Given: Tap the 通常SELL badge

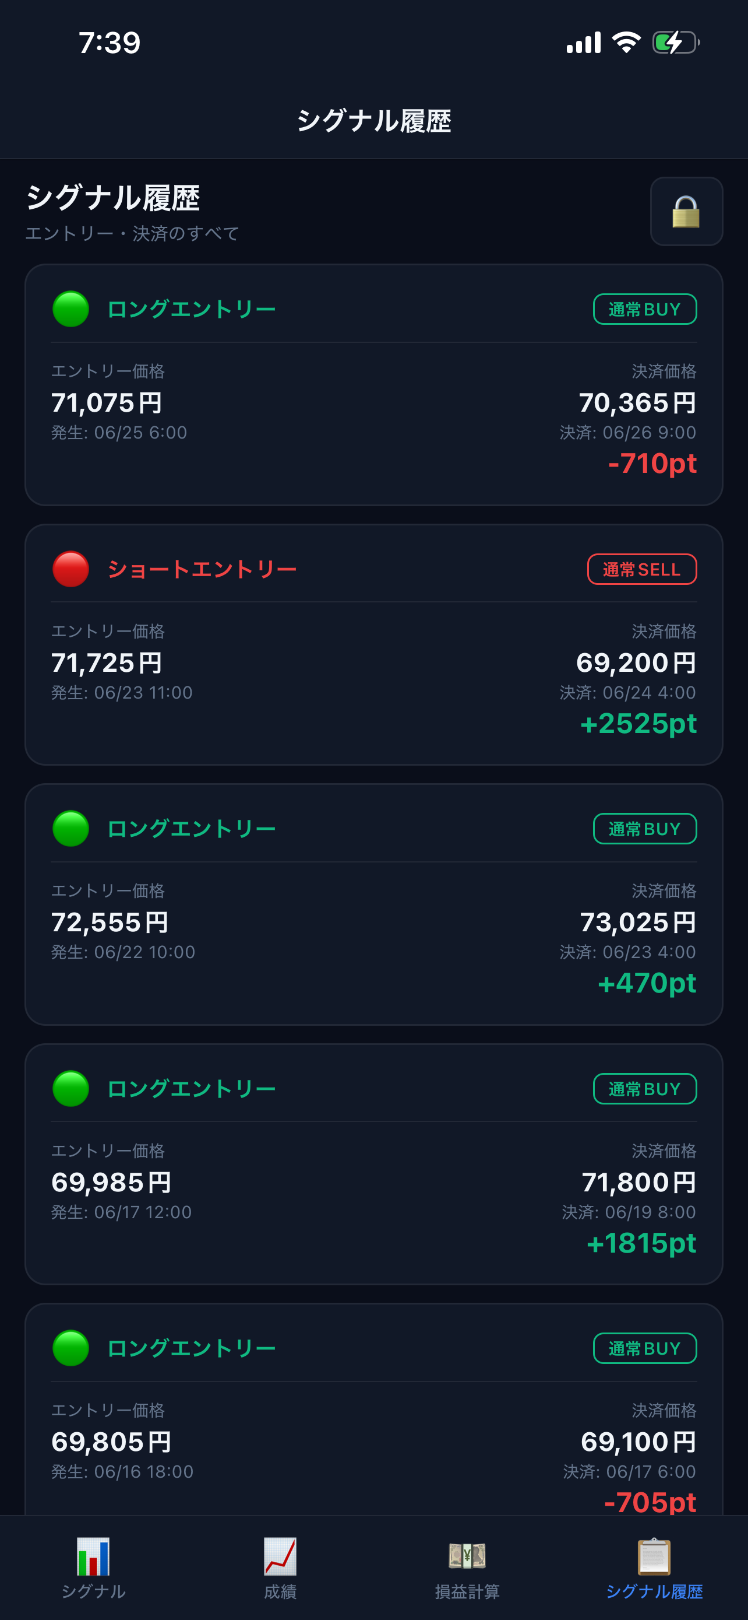Looking at the screenshot, I should pyautogui.click(x=642, y=569).
